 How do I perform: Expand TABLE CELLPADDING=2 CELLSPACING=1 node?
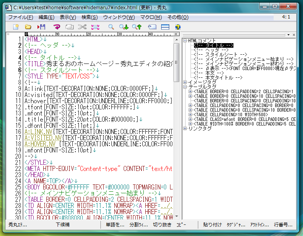coord(190,92)
